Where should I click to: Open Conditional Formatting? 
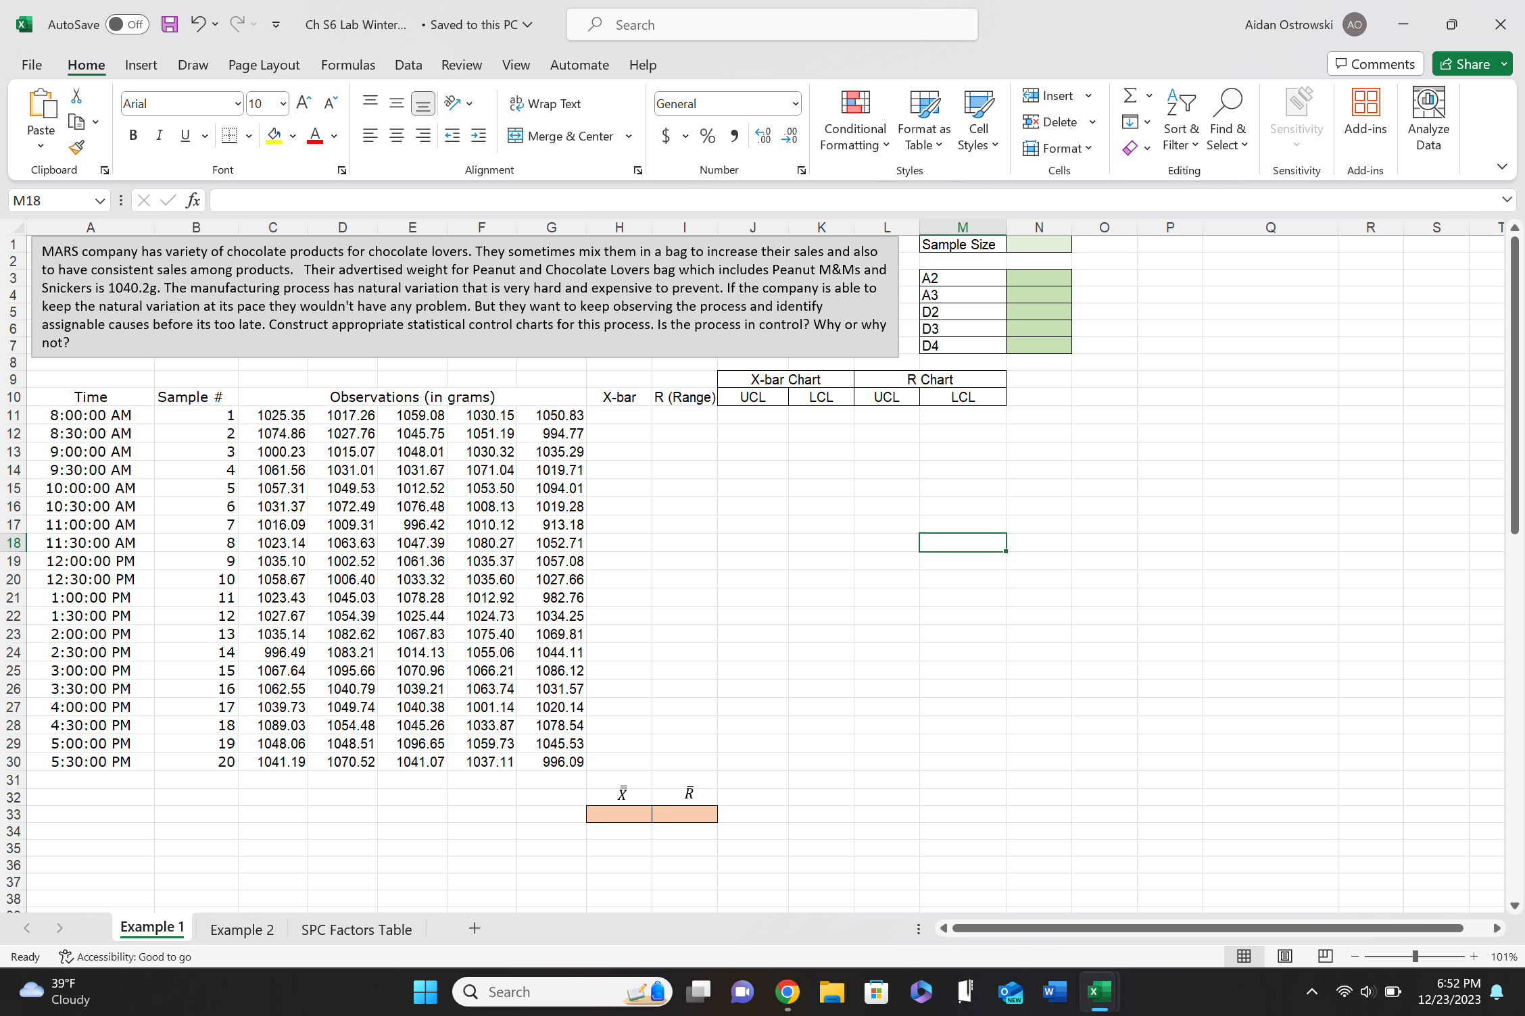[854, 120]
